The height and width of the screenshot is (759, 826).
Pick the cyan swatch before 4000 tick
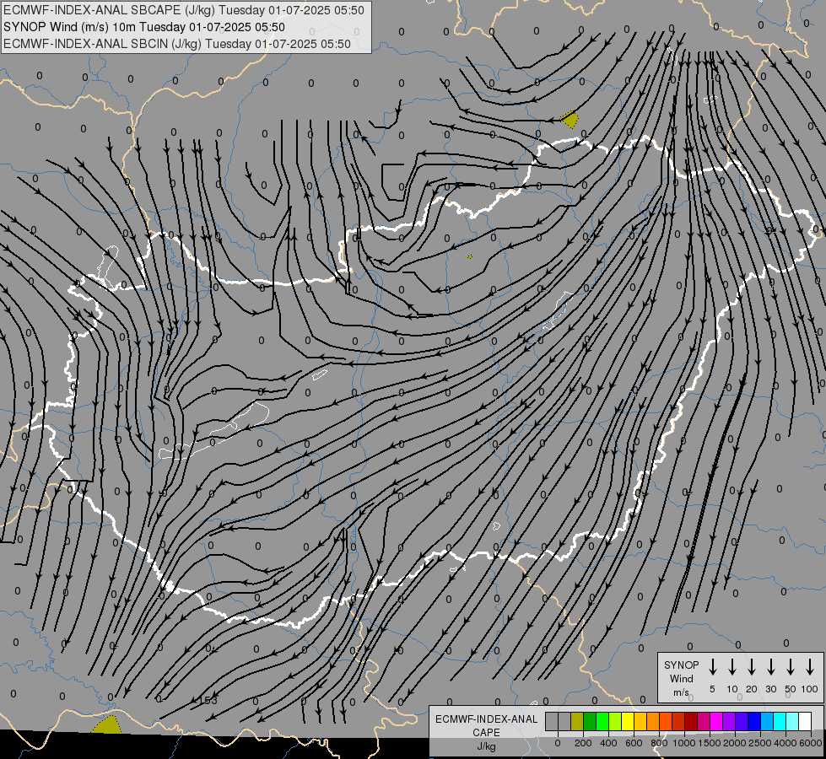point(780,721)
